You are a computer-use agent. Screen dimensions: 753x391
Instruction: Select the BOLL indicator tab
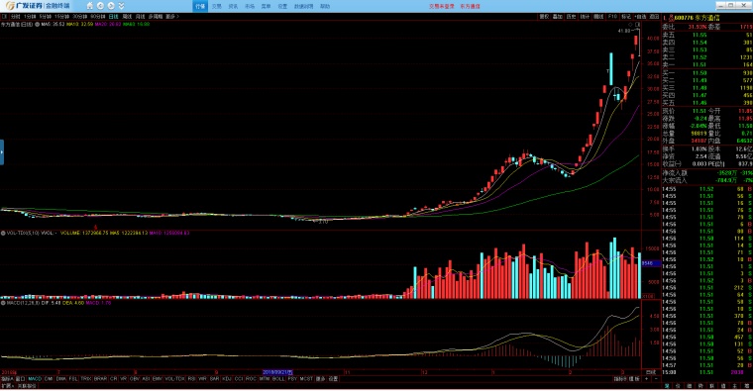(x=278, y=378)
